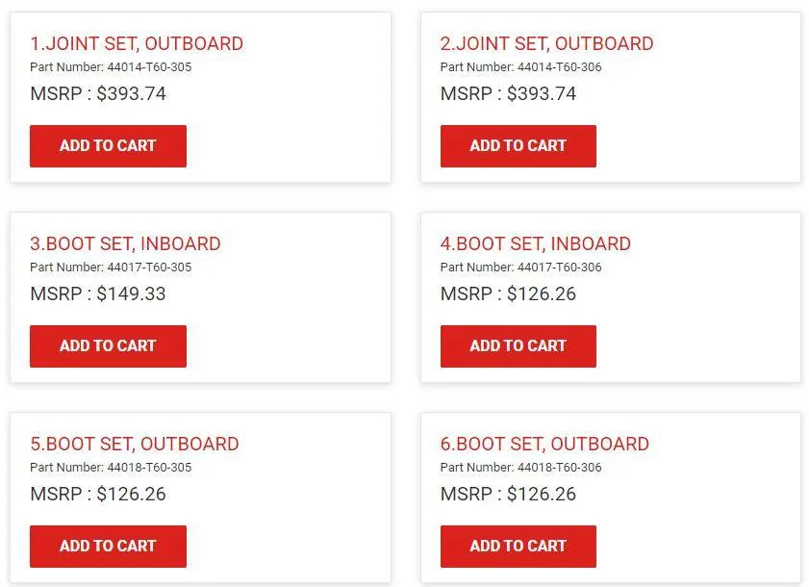Open the "3.BOOT SET, INBOARD" title link
The image size is (809, 587).
coord(125,243)
